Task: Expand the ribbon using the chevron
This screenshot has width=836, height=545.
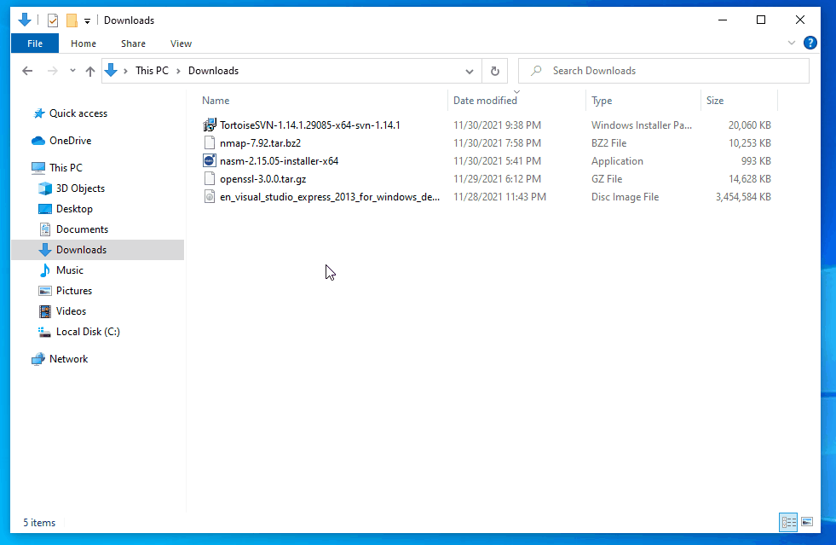Action: tap(792, 43)
